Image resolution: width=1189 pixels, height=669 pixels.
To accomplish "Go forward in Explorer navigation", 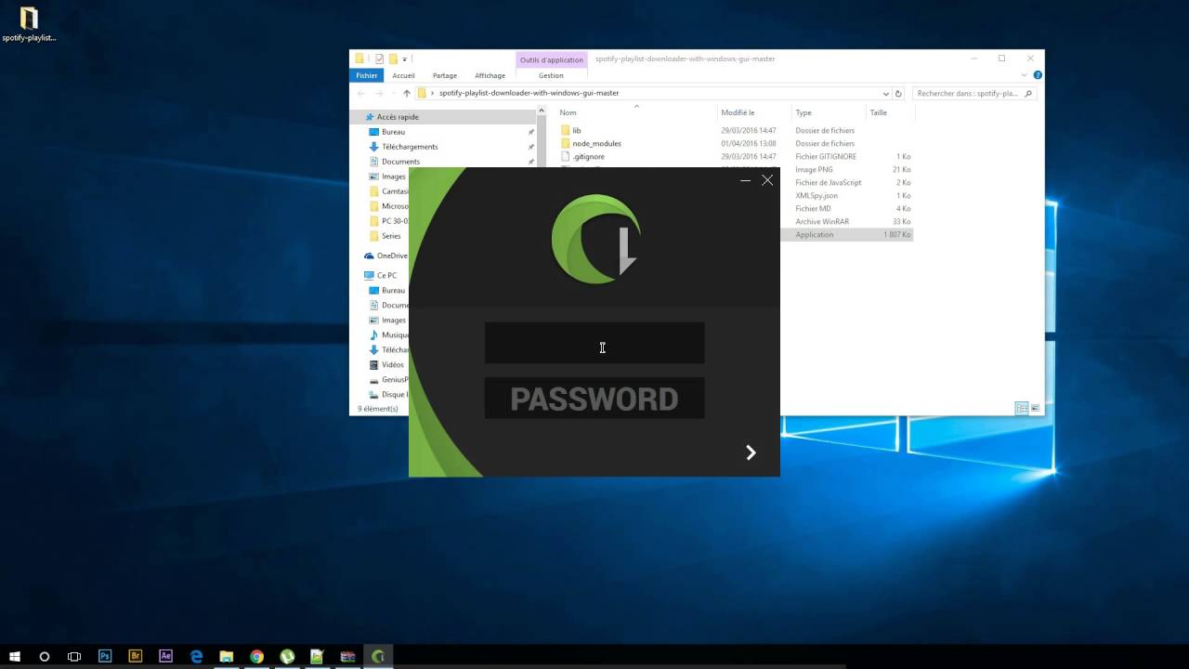I will point(379,93).
